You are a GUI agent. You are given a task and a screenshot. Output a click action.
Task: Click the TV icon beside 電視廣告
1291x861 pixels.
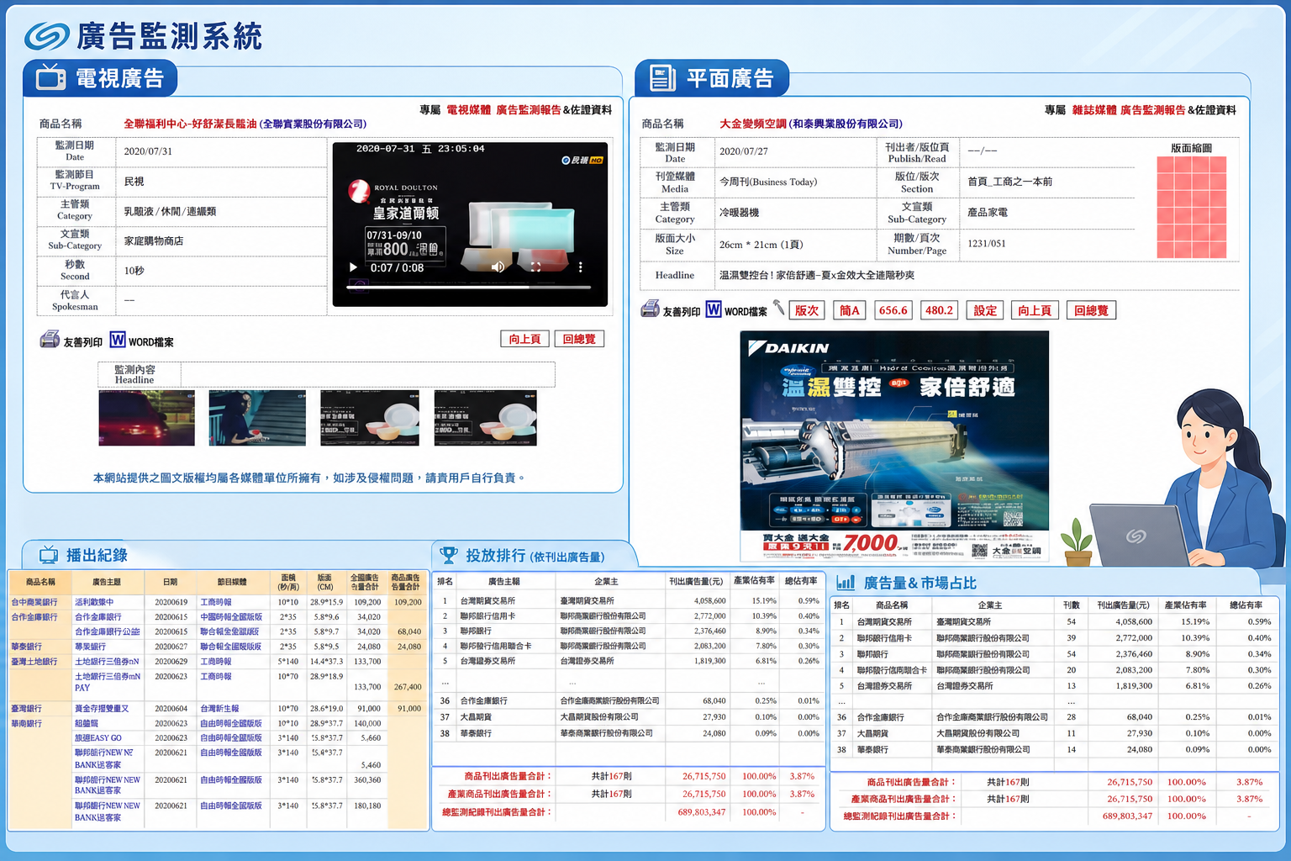click(x=50, y=77)
